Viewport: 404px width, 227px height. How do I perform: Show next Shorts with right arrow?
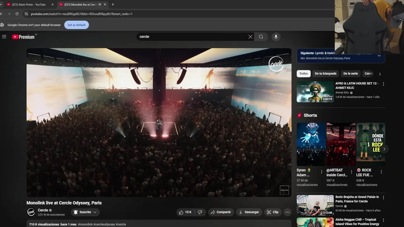384,149
